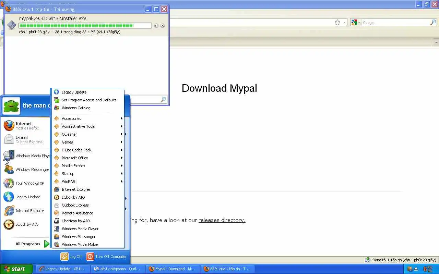439x274 pixels.
Task: Open the releases directory link
Action: pyautogui.click(x=222, y=220)
